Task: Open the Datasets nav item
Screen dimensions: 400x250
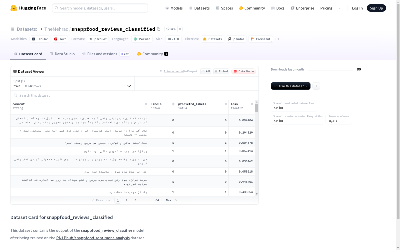Action: click(199, 8)
